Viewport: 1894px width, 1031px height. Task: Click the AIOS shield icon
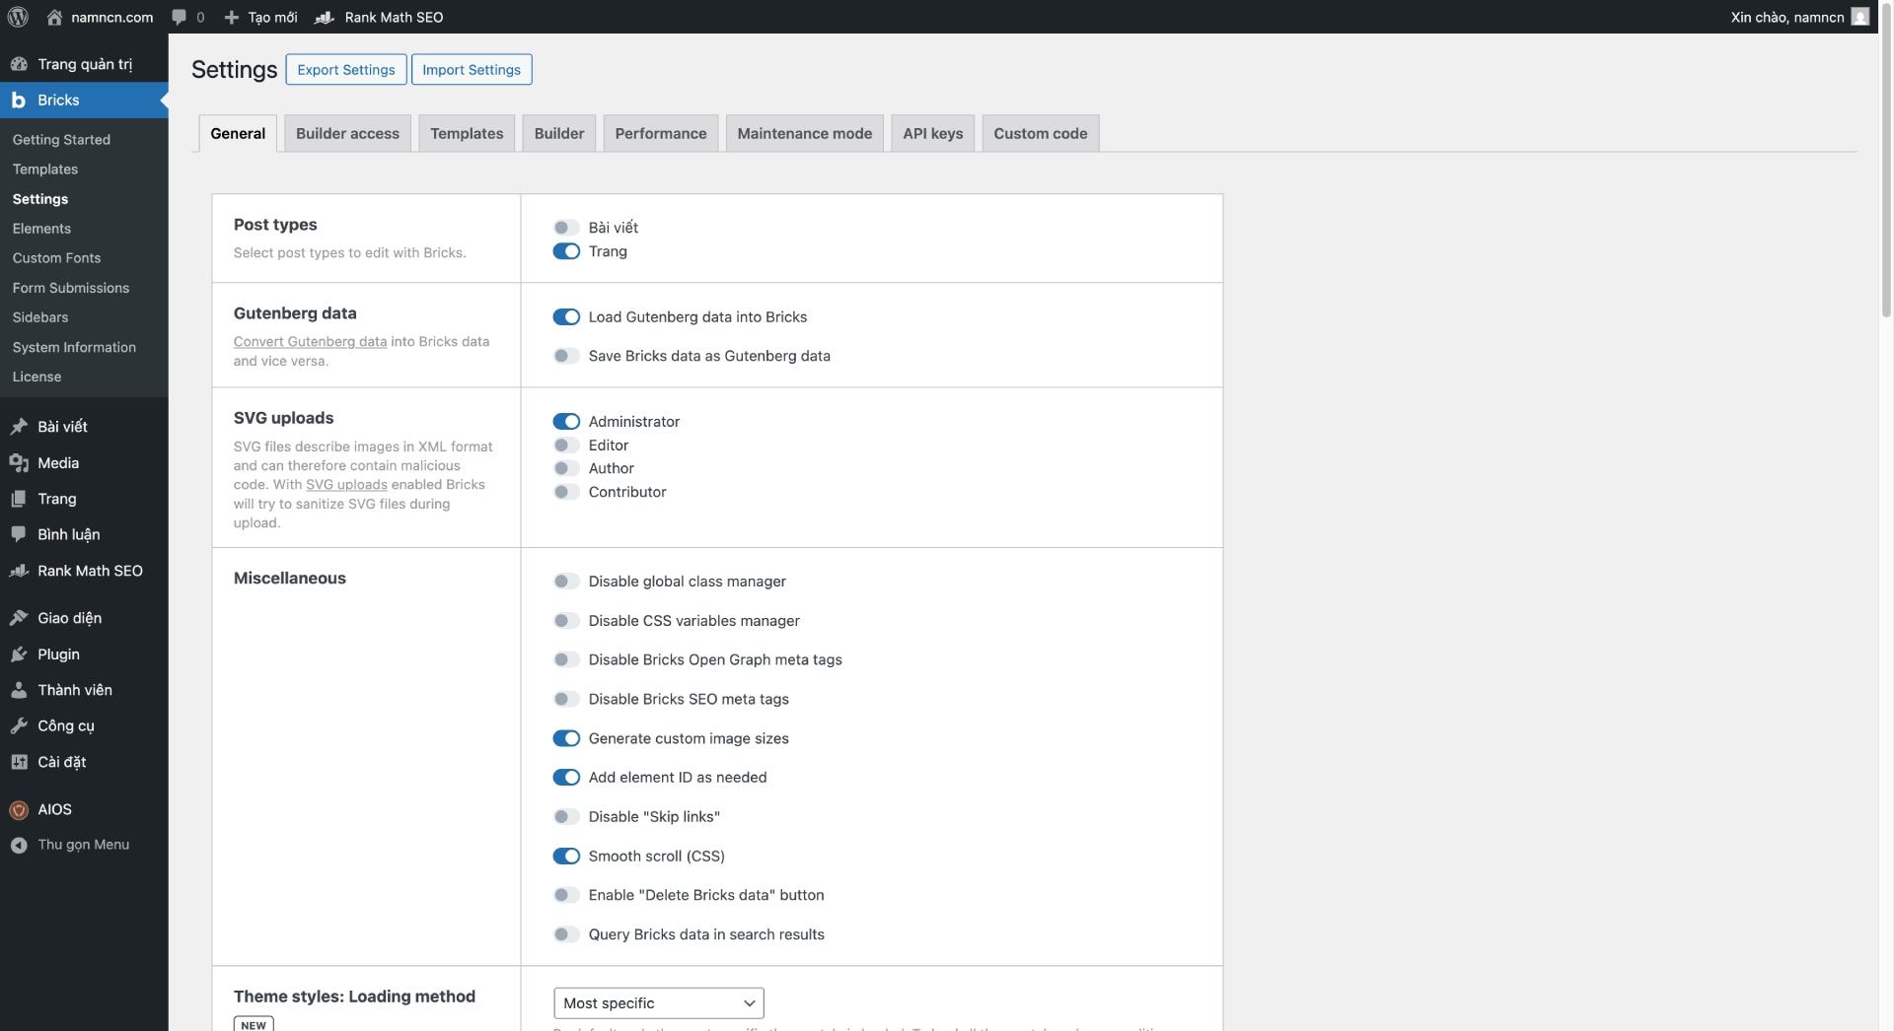point(19,809)
